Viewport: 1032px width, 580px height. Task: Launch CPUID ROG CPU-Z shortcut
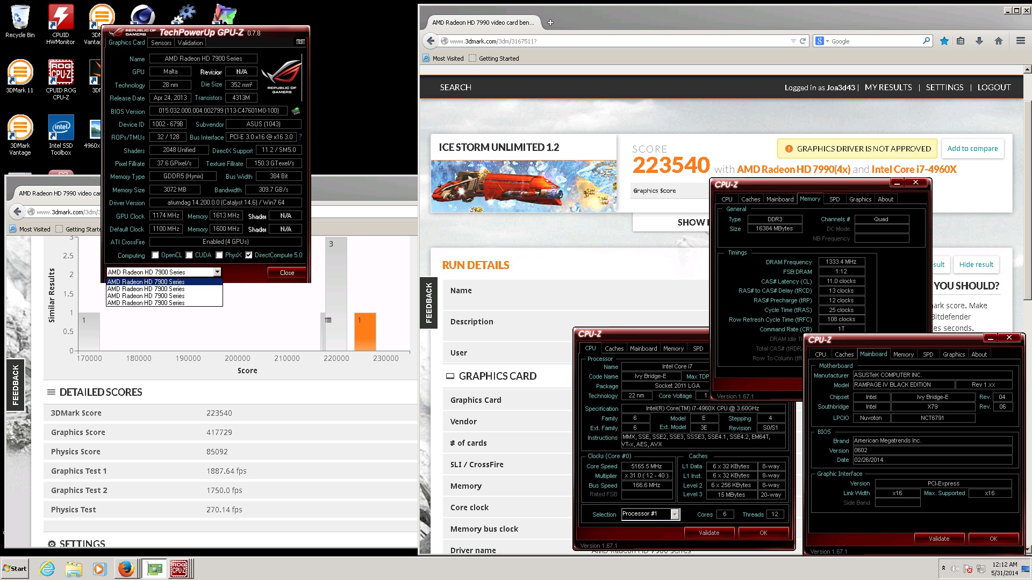tap(61, 79)
